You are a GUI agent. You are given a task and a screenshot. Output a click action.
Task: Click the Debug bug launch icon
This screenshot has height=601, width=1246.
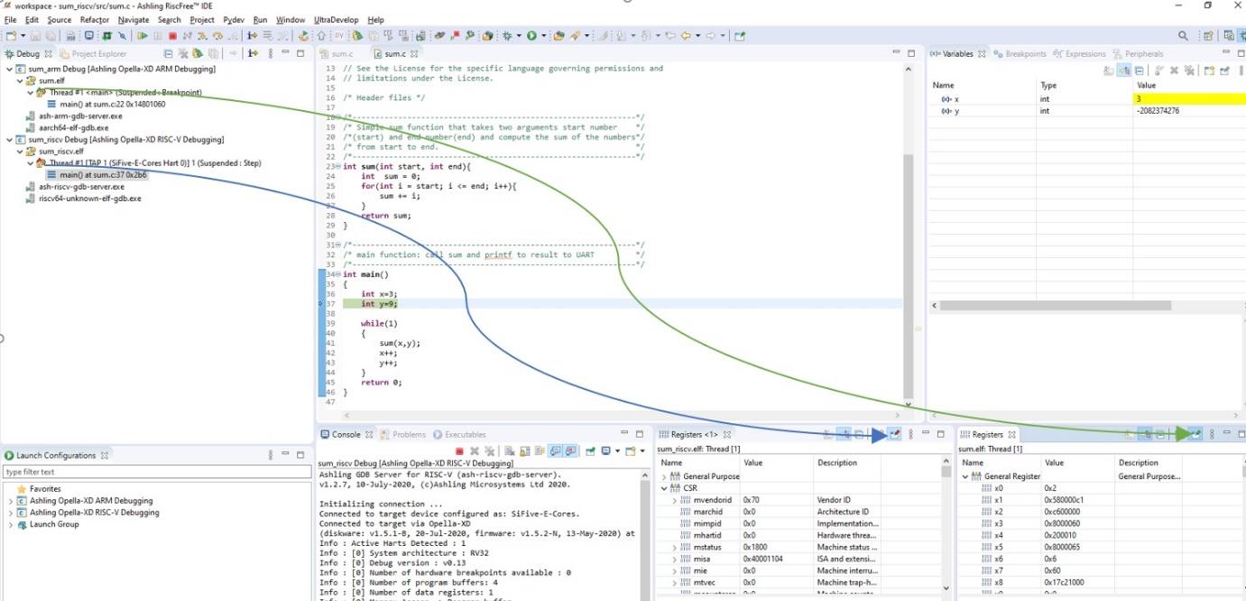click(x=507, y=36)
